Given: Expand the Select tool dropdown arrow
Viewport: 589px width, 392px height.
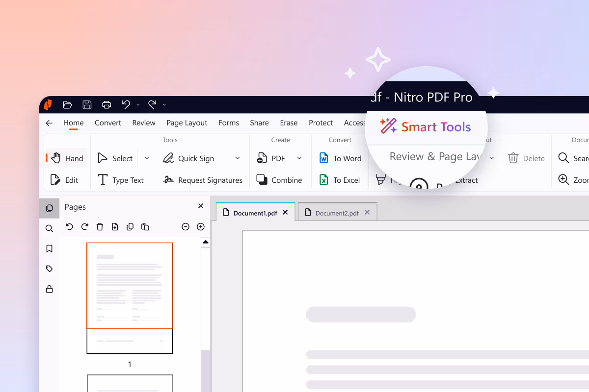Looking at the screenshot, I should (x=147, y=158).
